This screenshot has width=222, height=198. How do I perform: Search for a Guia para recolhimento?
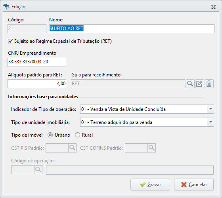(x=190, y=84)
